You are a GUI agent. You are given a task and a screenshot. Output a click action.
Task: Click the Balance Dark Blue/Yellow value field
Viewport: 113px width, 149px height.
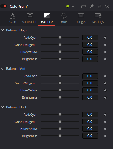click(x=90, y=129)
